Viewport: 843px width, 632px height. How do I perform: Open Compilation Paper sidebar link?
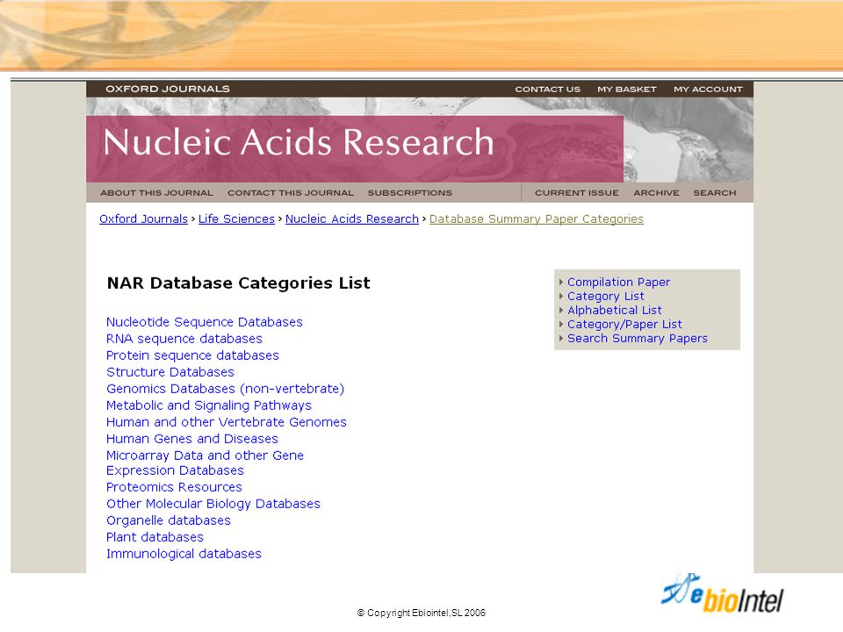coord(619,282)
